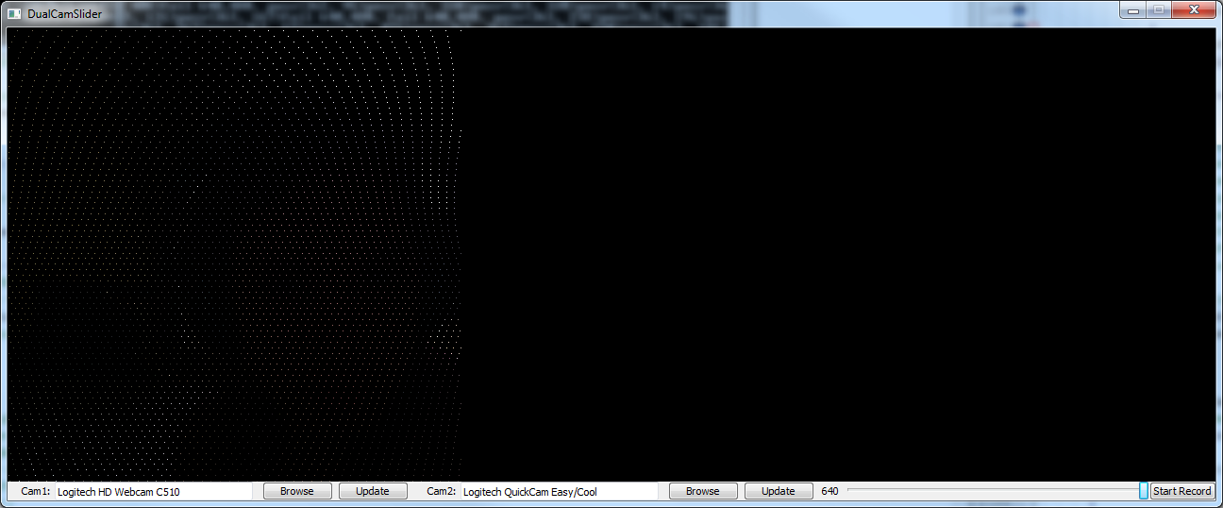Minimize the DualCamSlider window
The width and height of the screenshot is (1223, 508).
coord(1131,9)
